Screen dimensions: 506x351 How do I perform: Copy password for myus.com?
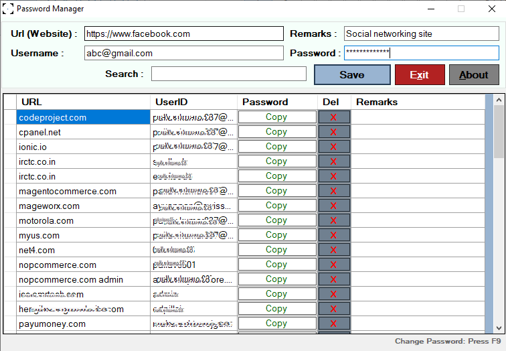click(x=277, y=235)
